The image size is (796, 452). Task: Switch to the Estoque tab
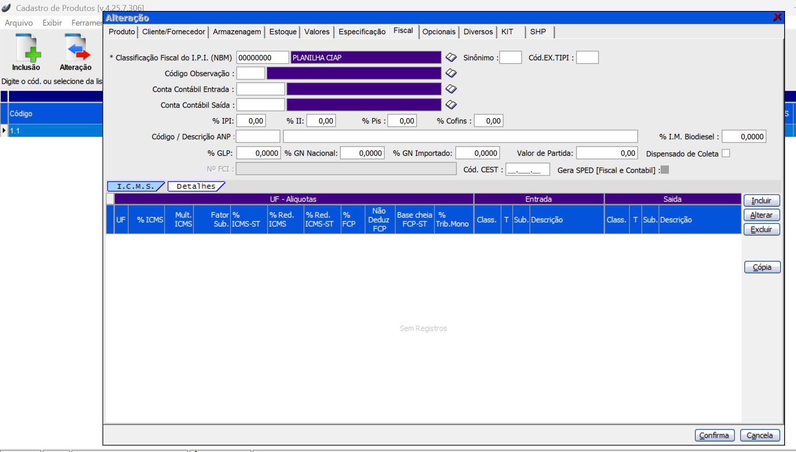click(283, 32)
